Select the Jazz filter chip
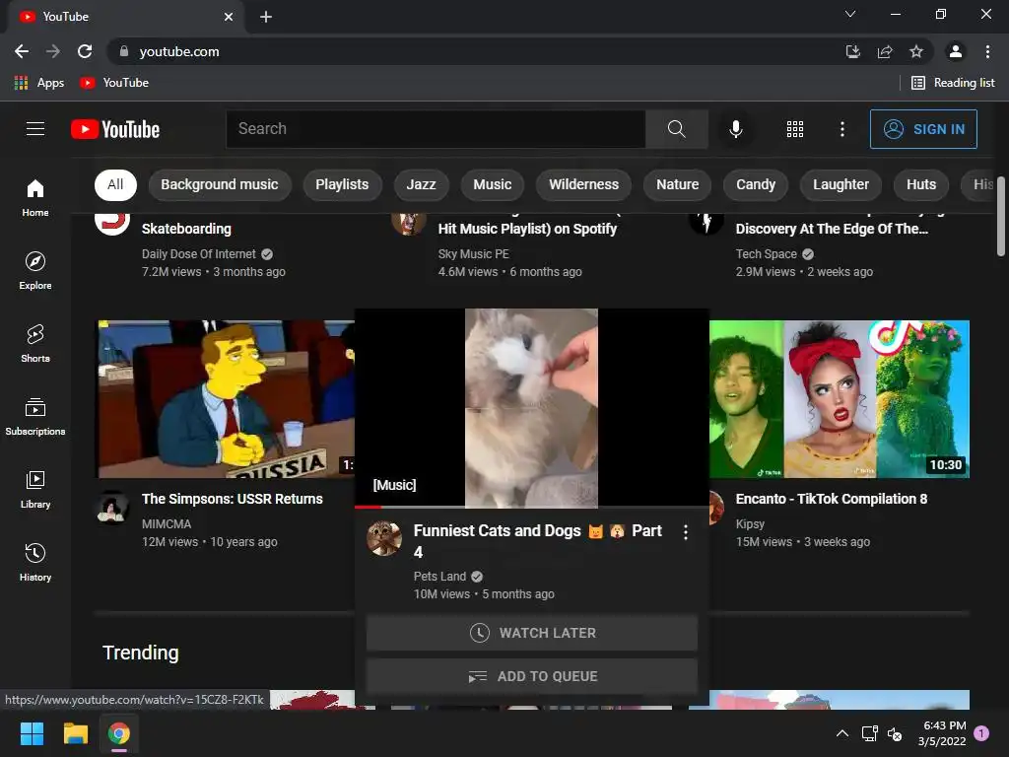This screenshot has width=1009, height=757. click(x=421, y=184)
